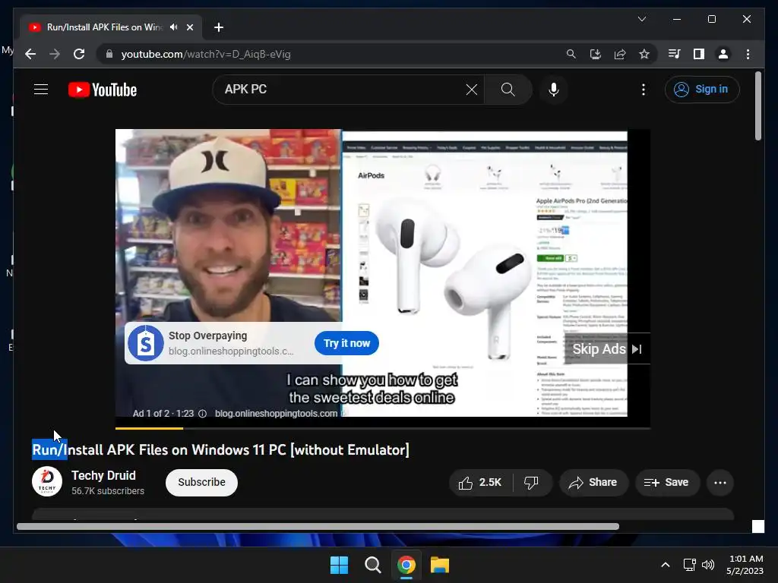Dislike the video

pyautogui.click(x=531, y=482)
